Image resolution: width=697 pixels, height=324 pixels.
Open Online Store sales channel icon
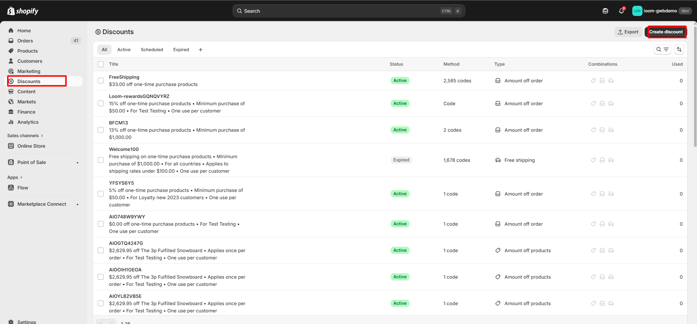[x=11, y=146]
